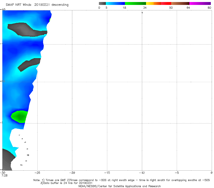Click the 'SMAP NRT Winds 20190221 descending' title
The height and width of the screenshot is (188, 214).
tap(37, 5)
